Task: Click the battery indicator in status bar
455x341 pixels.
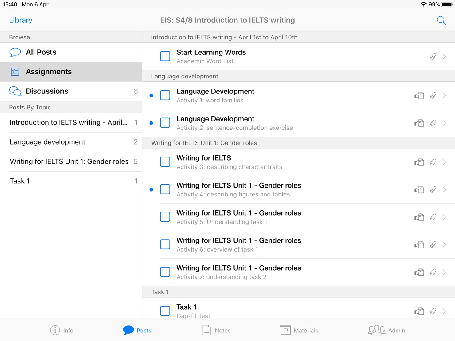Action: (x=447, y=5)
